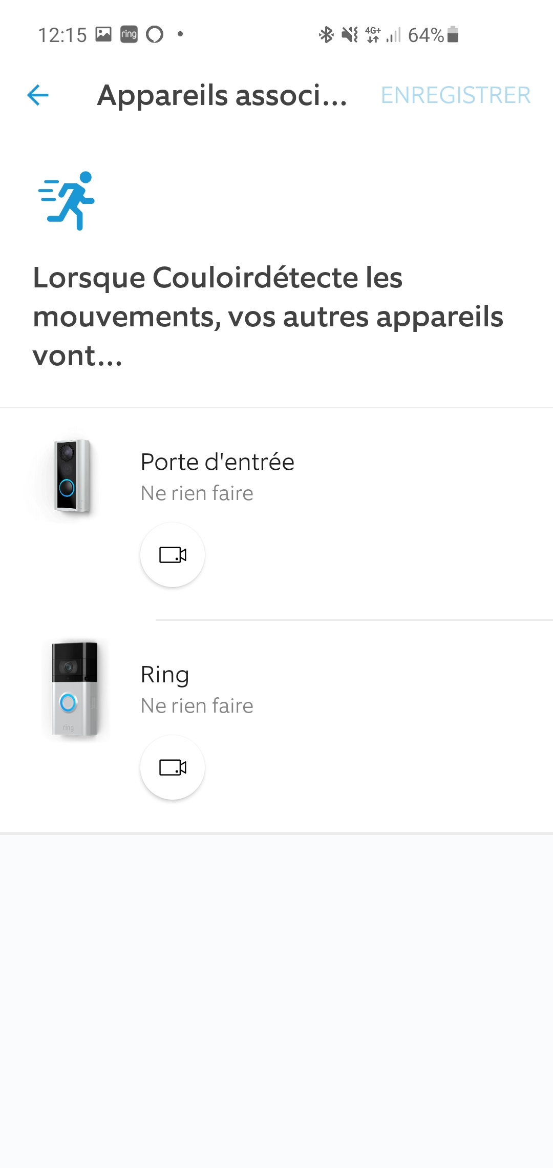Select the Porte d'entrée doorbell thumbnail
553x1168 pixels.
click(72, 476)
